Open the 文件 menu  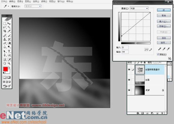(x=4, y=1)
